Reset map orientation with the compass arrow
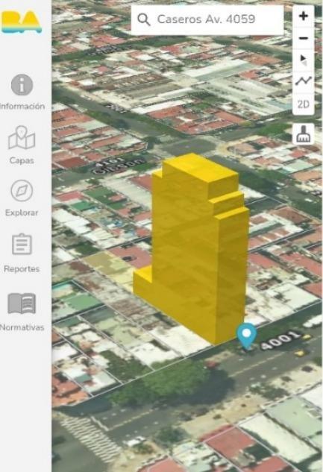The height and width of the screenshot is (472, 323). pyautogui.click(x=304, y=60)
